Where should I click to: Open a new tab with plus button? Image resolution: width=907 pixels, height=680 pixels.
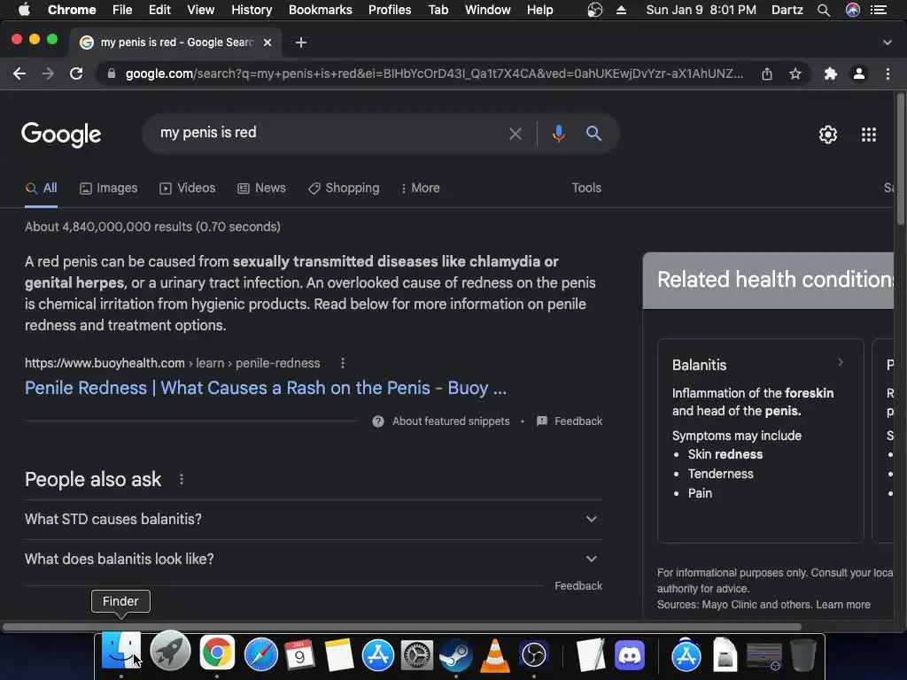(301, 42)
